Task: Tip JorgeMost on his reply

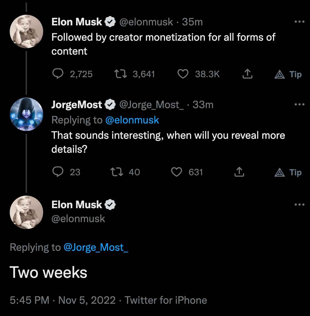Action: click(x=288, y=172)
